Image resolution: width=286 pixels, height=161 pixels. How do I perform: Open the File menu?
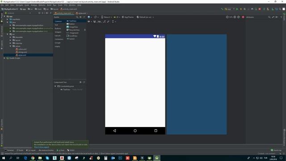(2, 5)
